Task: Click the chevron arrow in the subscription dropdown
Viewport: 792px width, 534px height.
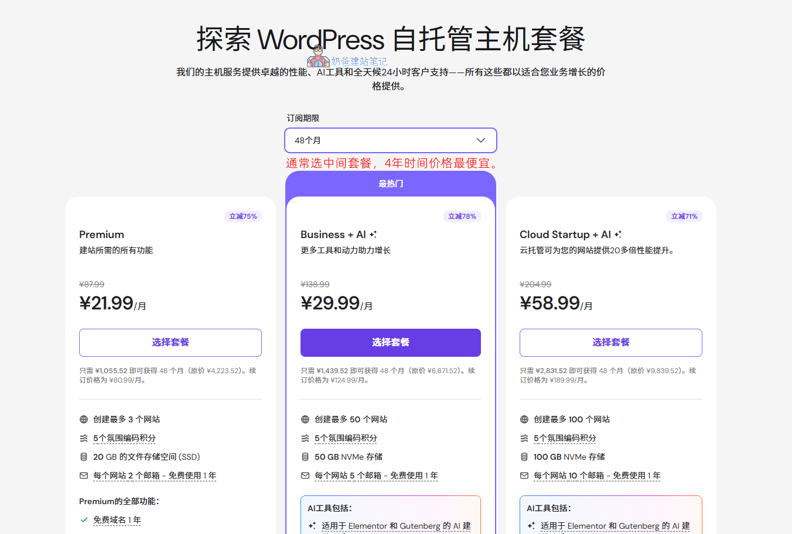Action: pos(481,140)
